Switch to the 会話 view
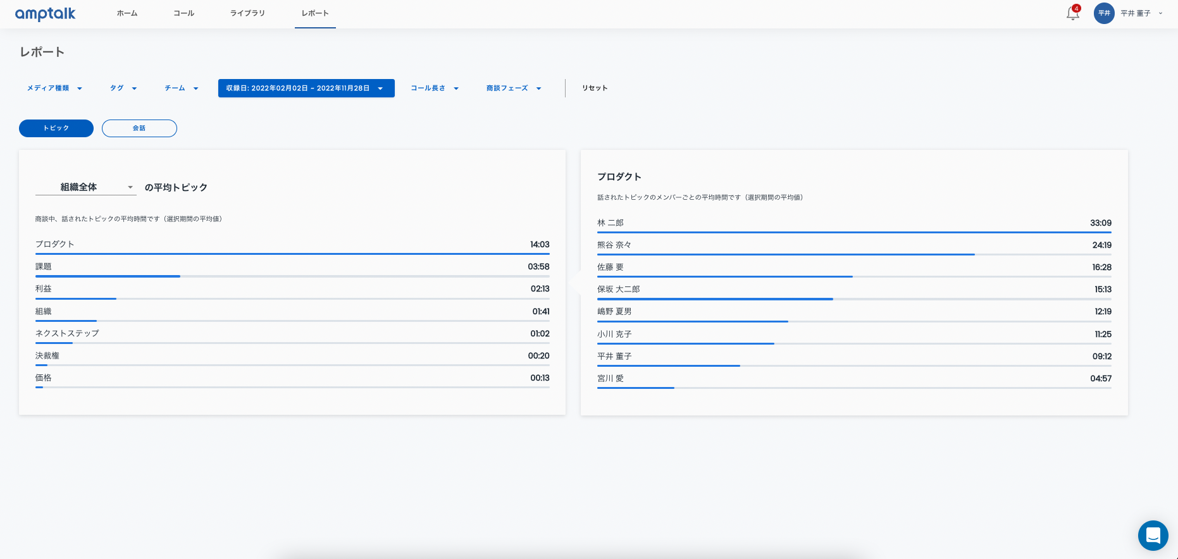1178x559 pixels. pyautogui.click(x=139, y=128)
